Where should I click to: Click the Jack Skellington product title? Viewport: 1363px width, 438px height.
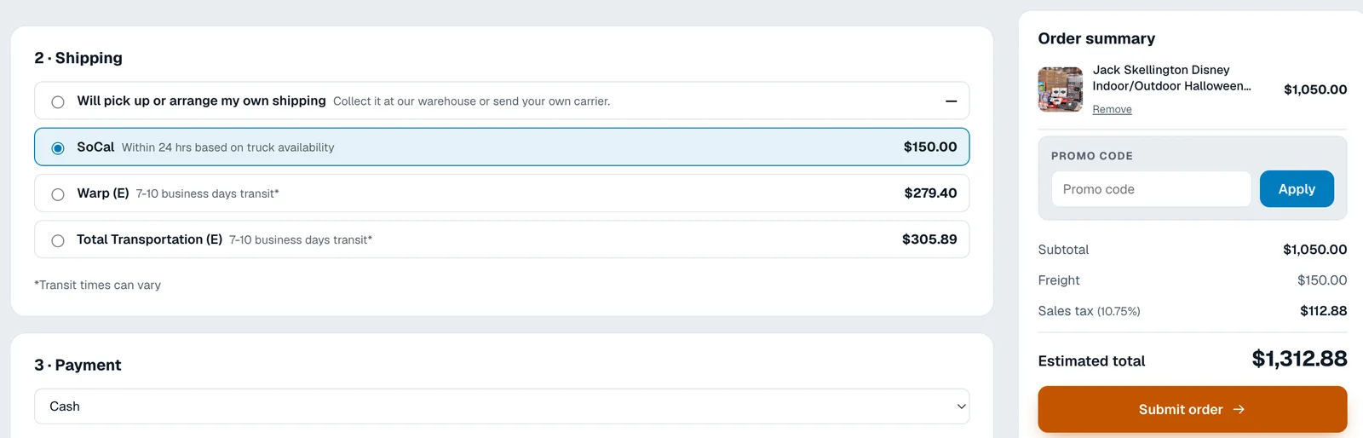pyautogui.click(x=1171, y=78)
